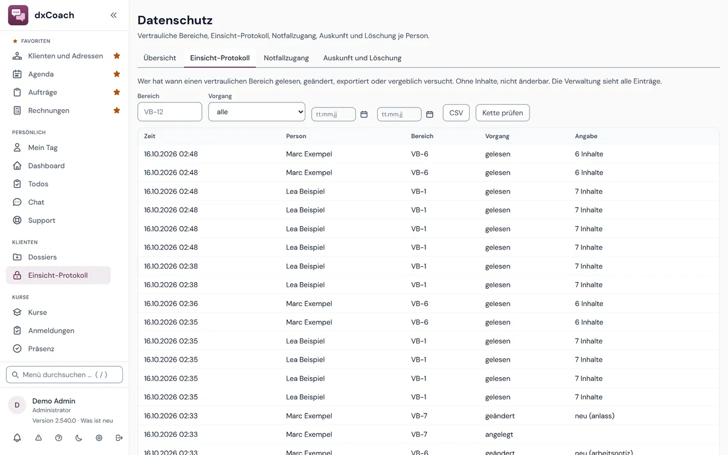Open the Todos list
The width and height of the screenshot is (728, 455).
point(58,184)
